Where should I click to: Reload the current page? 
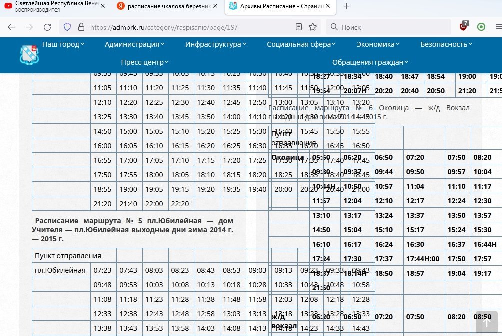47,27
